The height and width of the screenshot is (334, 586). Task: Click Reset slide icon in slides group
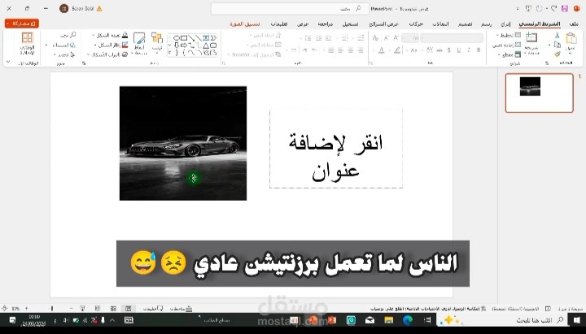[518, 45]
